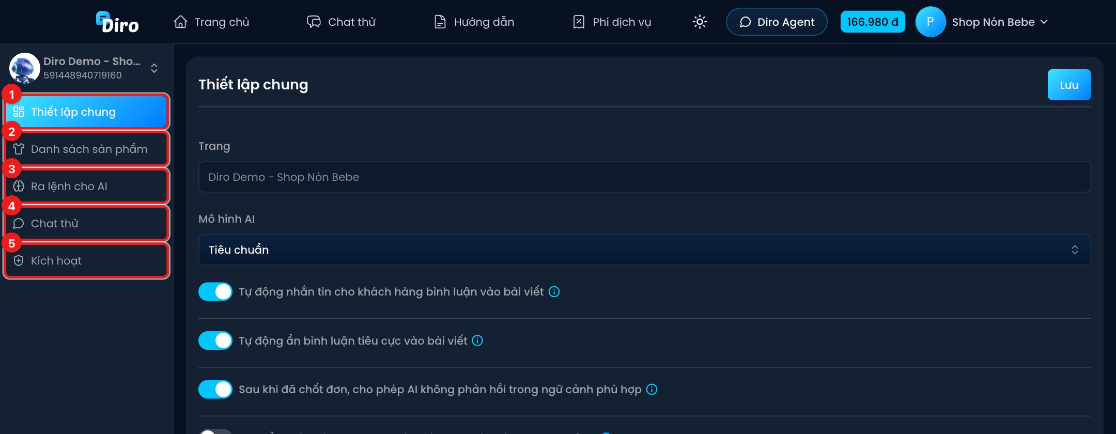Toggle AI no-reply after order closed

coord(215,389)
